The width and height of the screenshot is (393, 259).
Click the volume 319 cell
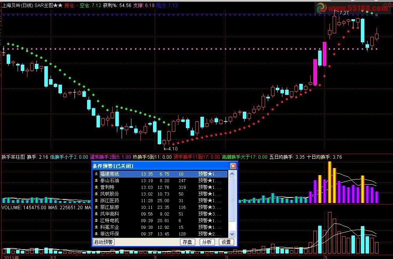(182, 187)
